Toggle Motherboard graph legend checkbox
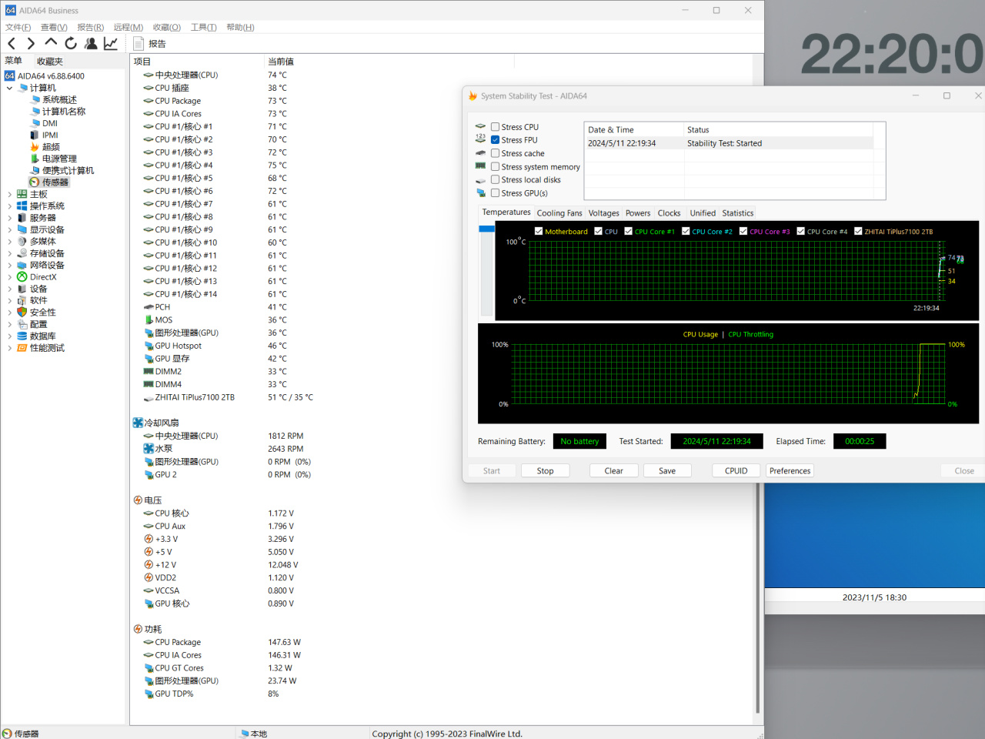Screen dimensions: 985x739 click(539, 231)
